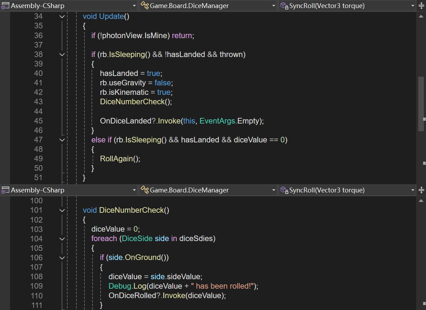Click 'diceSdies' on line 104
This screenshot has width=426, height=310.
(x=196, y=239)
